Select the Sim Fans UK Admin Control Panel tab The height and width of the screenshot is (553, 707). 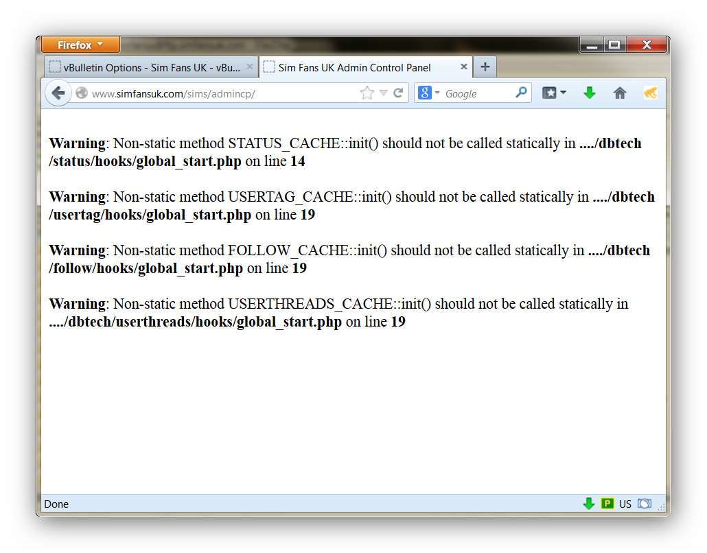click(x=366, y=67)
